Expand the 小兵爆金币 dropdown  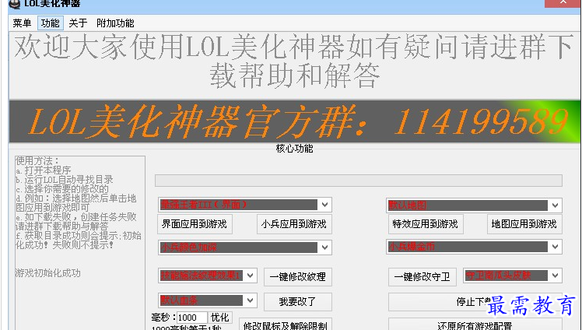click(x=555, y=247)
